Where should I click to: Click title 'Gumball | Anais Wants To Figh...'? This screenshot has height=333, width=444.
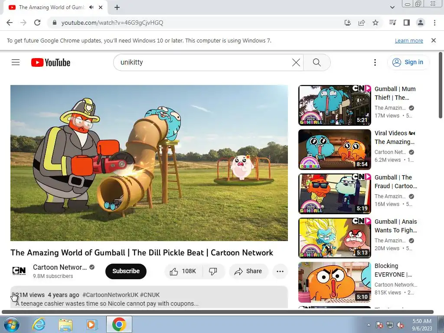point(395,225)
